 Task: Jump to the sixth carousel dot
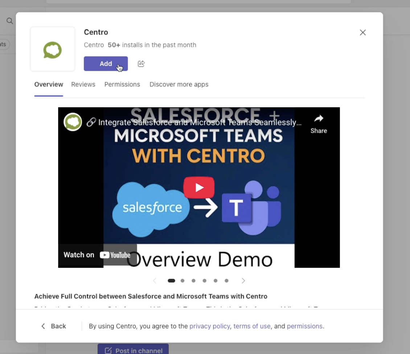[226, 281]
